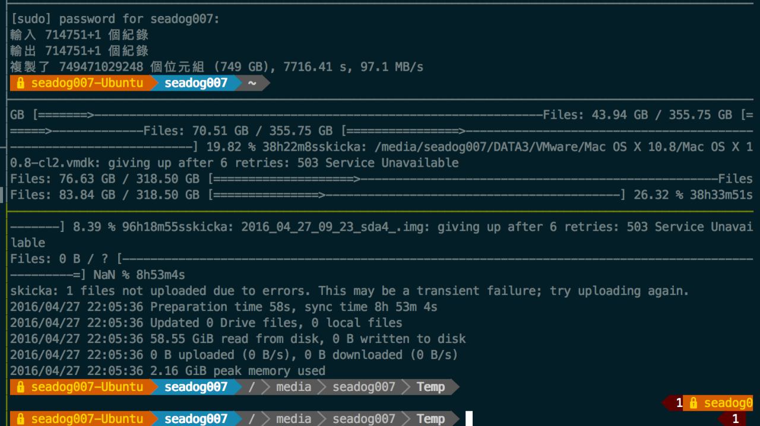Click the lock icon on the cursor prompt line
The image size is (760, 426).
[20, 419]
